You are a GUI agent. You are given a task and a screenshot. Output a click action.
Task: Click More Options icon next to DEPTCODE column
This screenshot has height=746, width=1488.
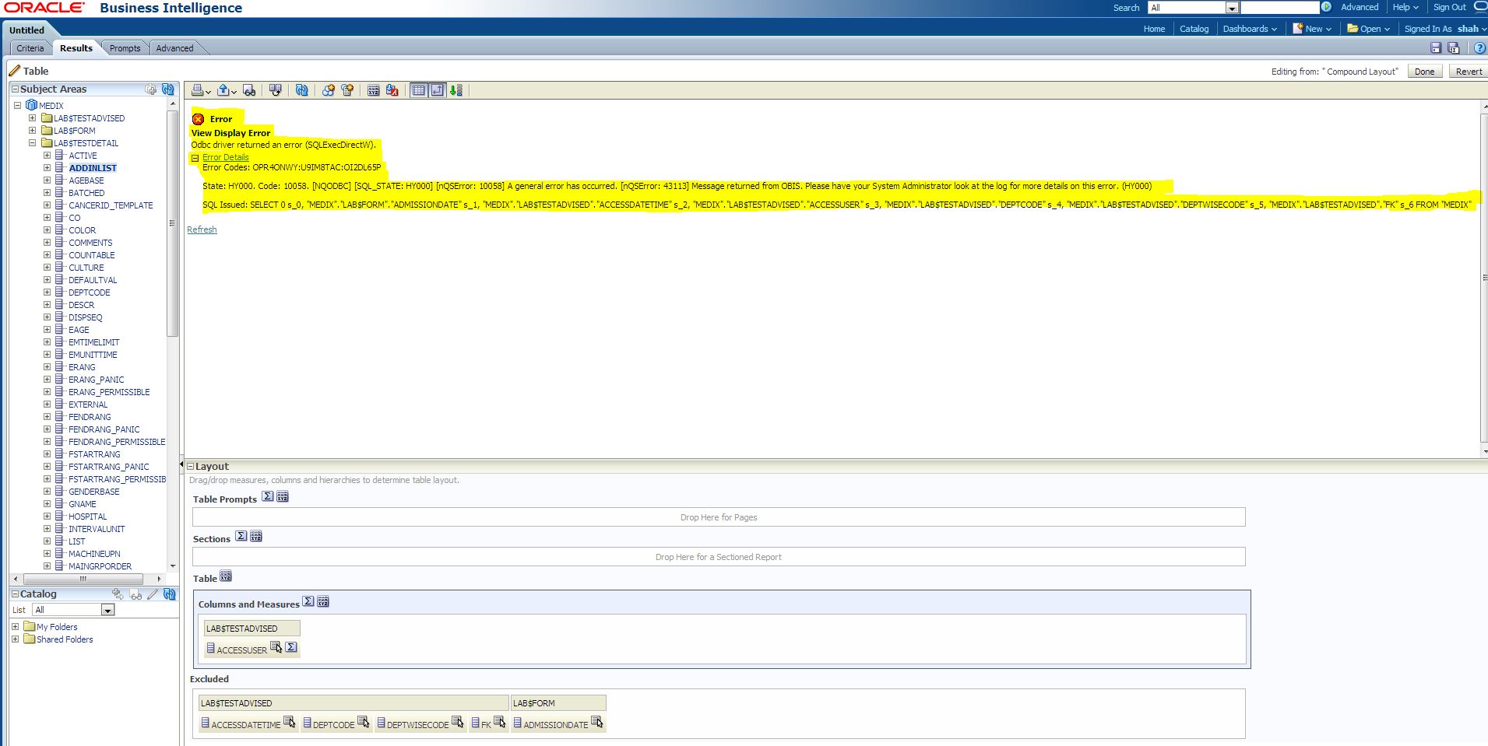click(x=363, y=723)
